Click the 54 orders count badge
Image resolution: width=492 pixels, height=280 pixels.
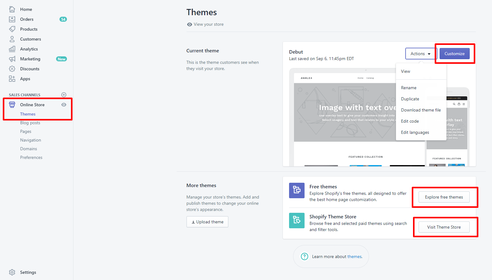point(63,19)
